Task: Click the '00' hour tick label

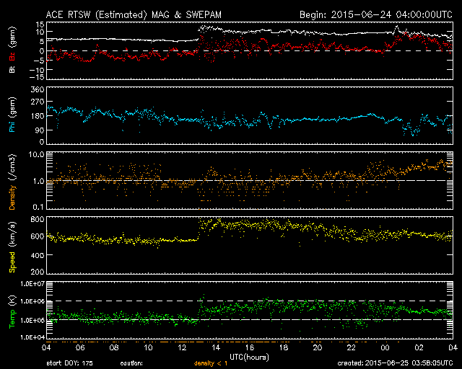Action: pos(385,347)
